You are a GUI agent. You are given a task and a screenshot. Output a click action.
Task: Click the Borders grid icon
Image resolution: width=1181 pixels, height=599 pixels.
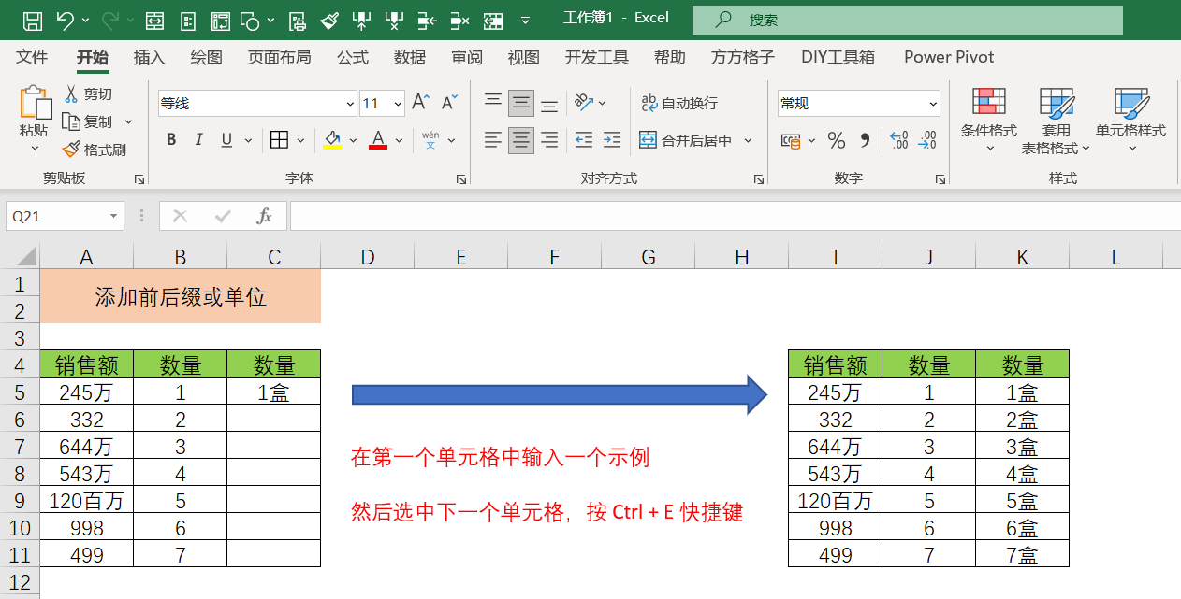tap(279, 140)
